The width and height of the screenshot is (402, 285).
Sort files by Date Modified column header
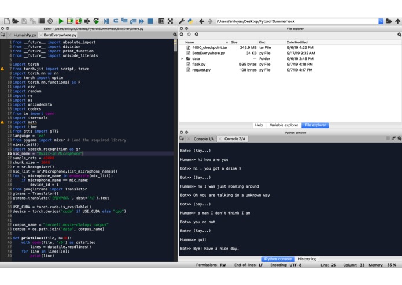(297, 42)
